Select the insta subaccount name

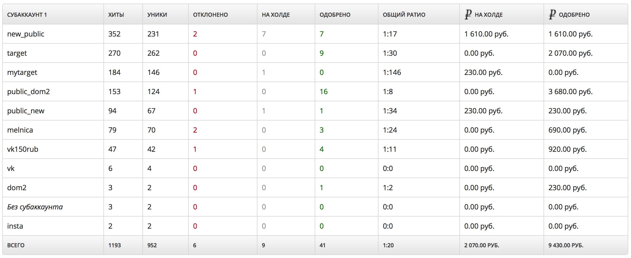click(15, 226)
